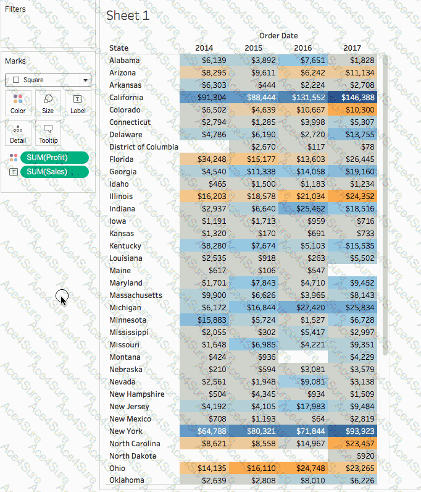Select Ohio 2016 orange cell $24,748
Image resolution: width=421 pixels, height=492 pixels.
click(303, 469)
